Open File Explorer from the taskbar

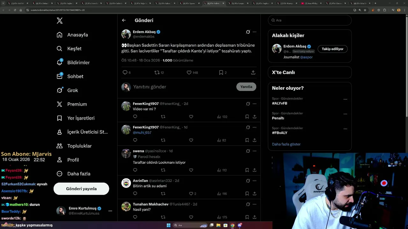pos(219,225)
